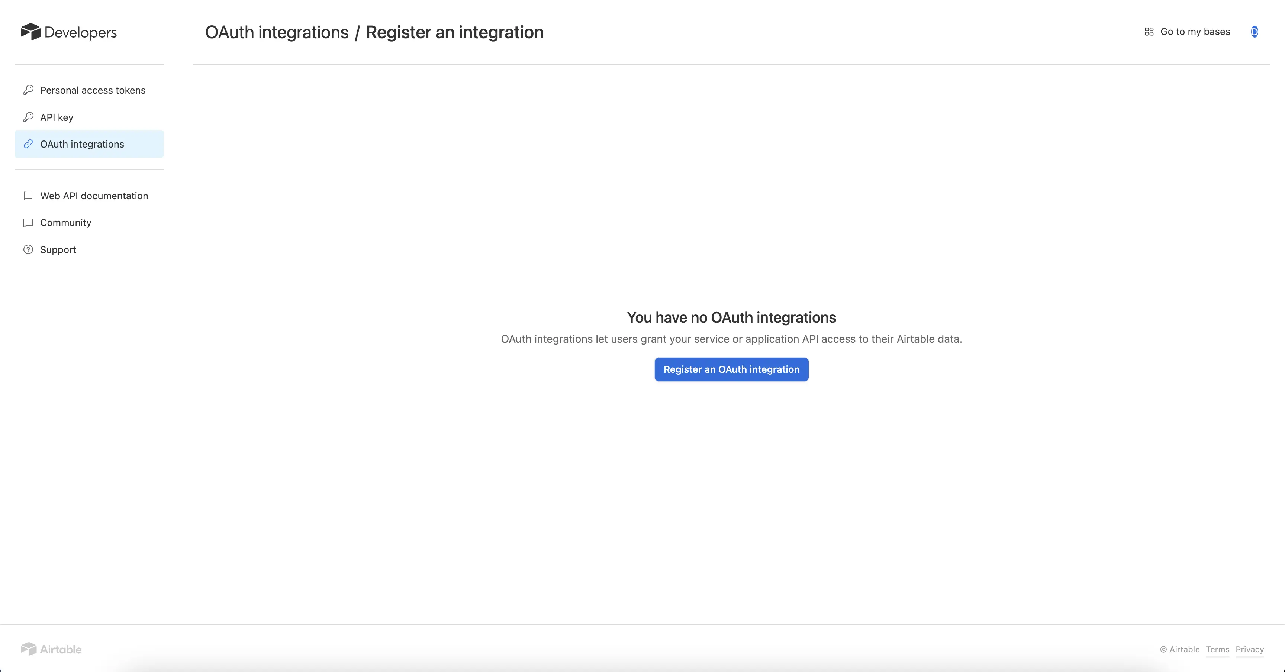1285x672 pixels.
Task: Click the grid icon beside Go to my bases
Action: point(1149,31)
